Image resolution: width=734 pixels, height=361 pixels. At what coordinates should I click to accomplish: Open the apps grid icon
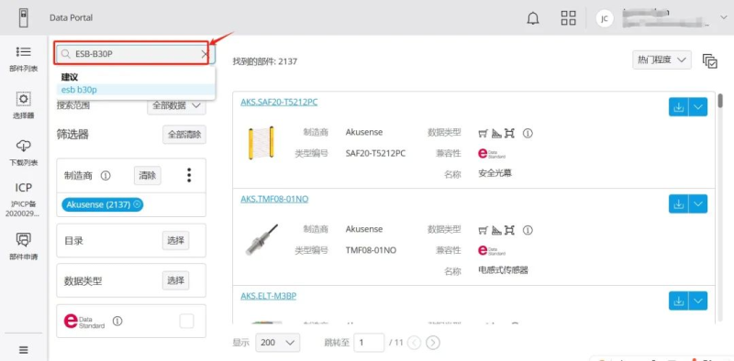point(568,17)
